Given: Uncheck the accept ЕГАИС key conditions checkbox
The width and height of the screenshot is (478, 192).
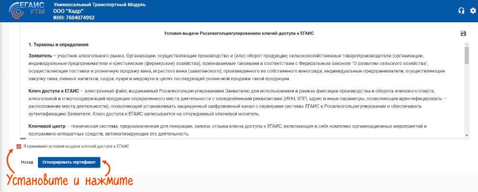Looking at the screenshot, I should 19,146.
